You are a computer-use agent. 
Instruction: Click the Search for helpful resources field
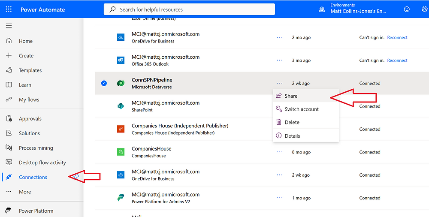tap(189, 9)
